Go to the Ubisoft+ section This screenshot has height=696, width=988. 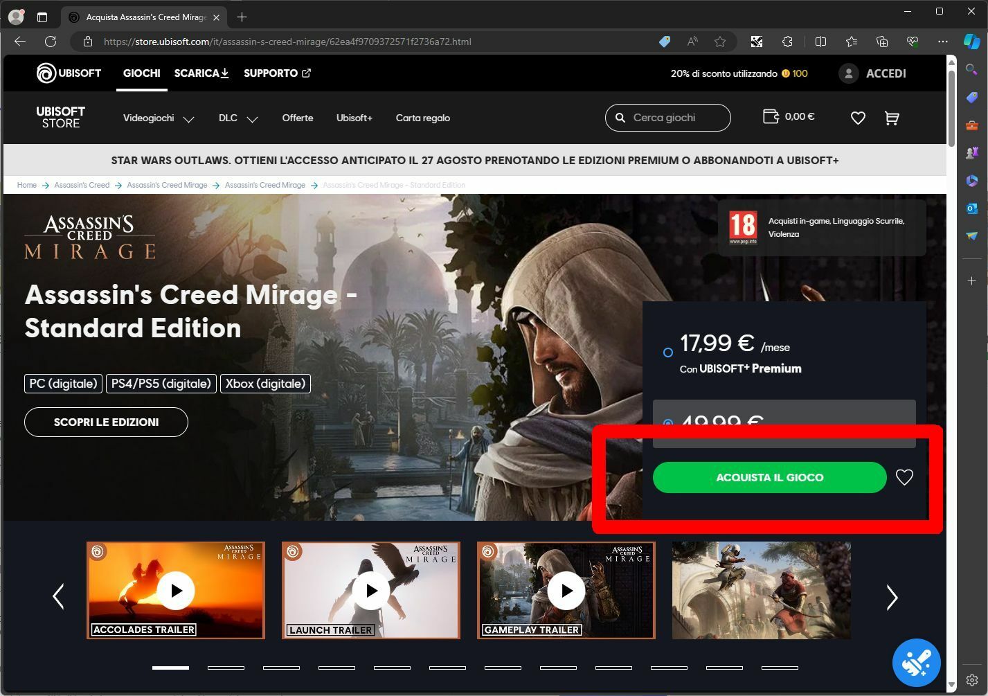[x=354, y=118]
